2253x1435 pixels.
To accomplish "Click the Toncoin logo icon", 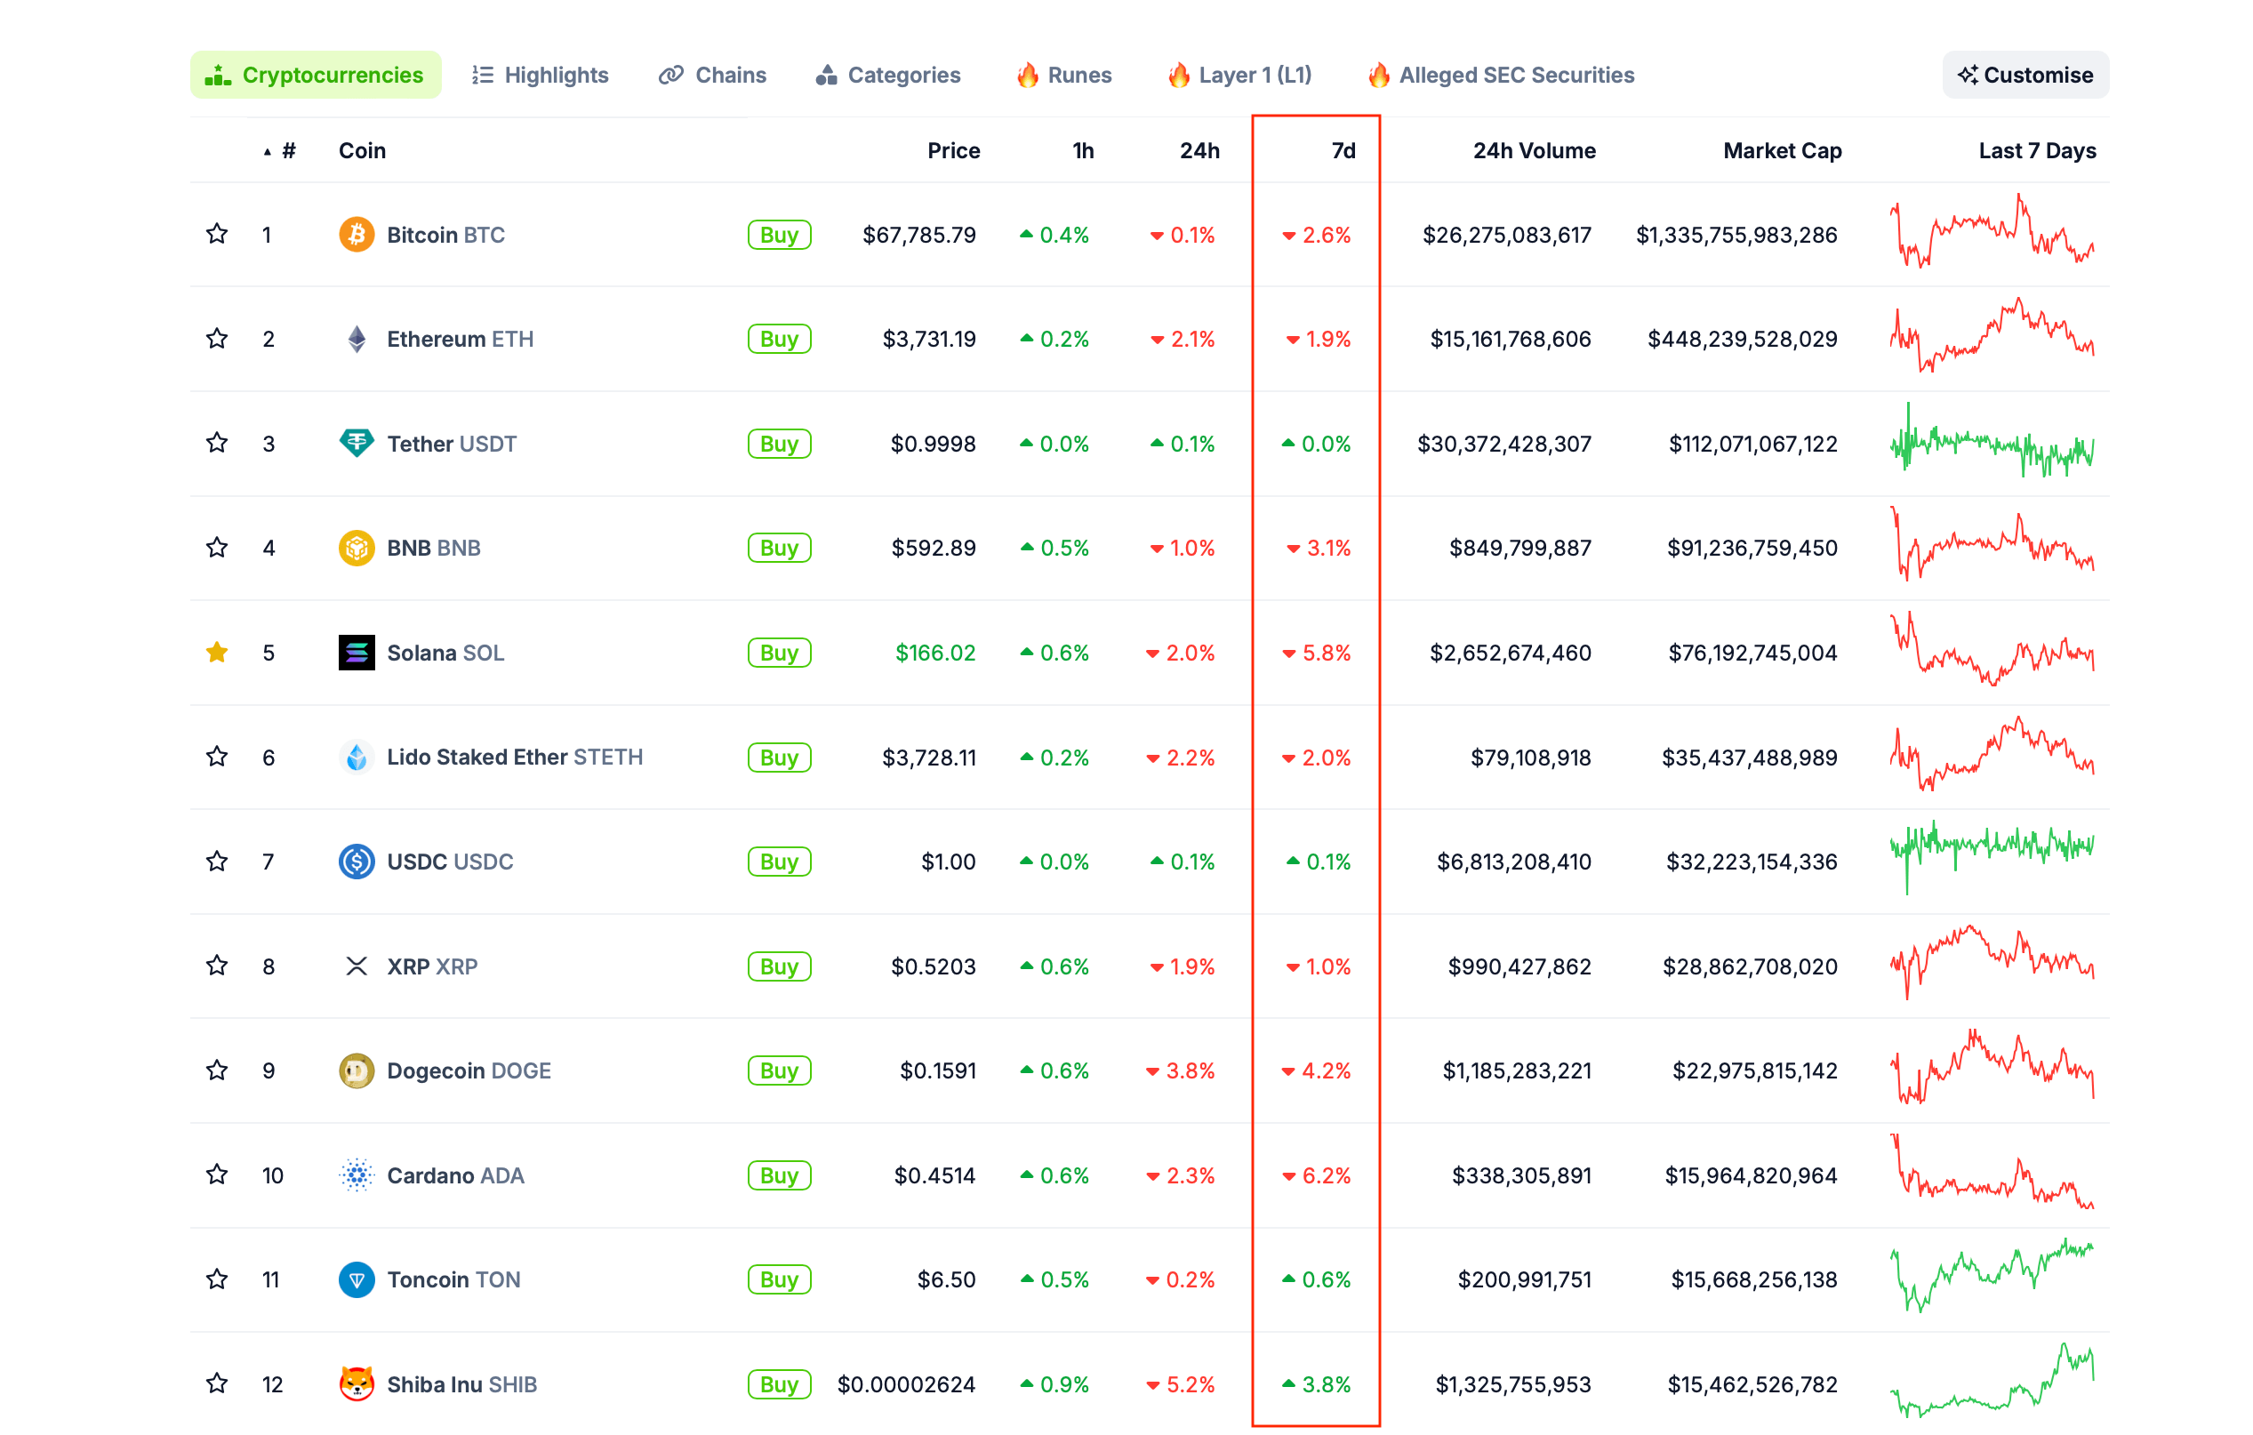I will click(357, 1279).
